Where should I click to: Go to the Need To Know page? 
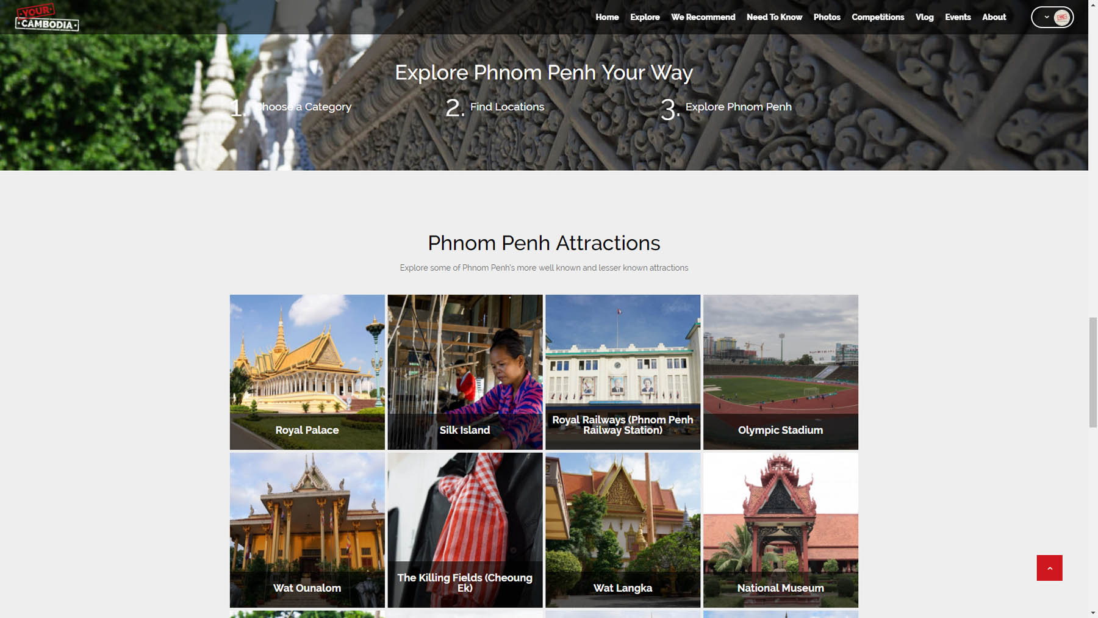[774, 17]
